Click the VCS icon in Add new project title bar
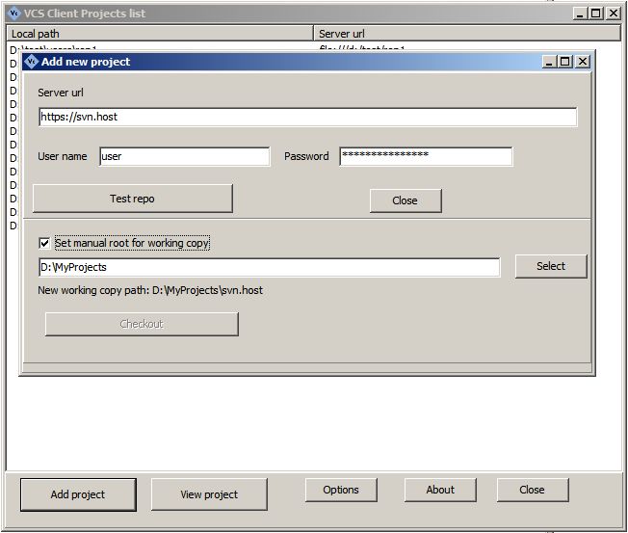Image resolution: width=628 pixels, height=533 pixels. [31, 62]
